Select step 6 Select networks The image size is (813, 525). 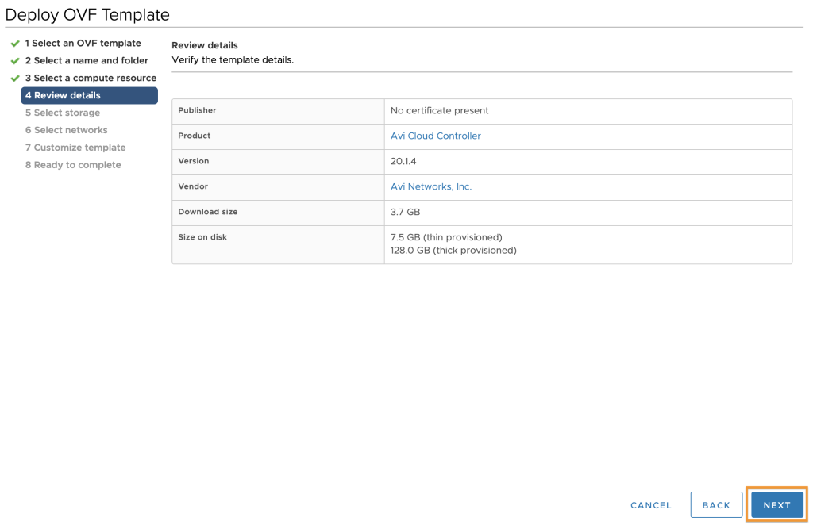(67, 130)
